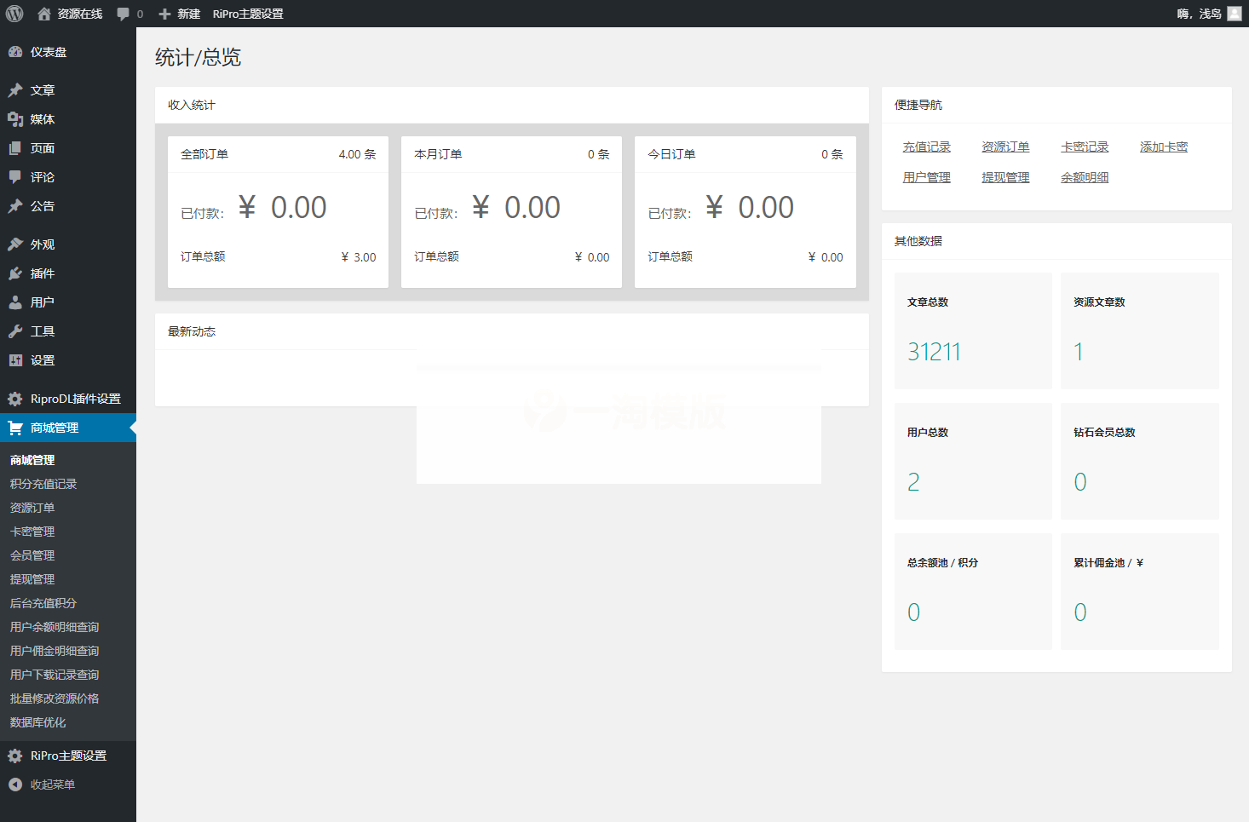Click the media icon in sidebar
Viewport: 1249px width, 822px height.
click(x=15, y=119)
